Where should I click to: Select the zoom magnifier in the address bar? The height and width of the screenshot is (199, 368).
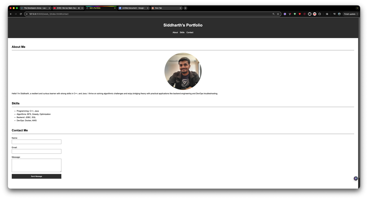(273, 14)
